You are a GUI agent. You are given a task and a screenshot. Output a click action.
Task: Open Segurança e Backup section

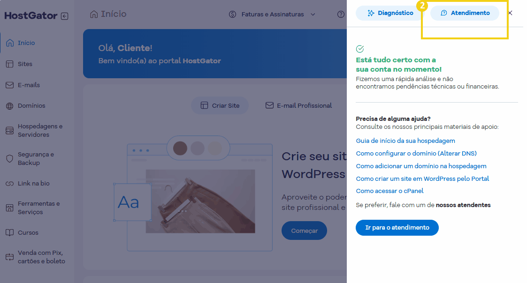point(36,158)
